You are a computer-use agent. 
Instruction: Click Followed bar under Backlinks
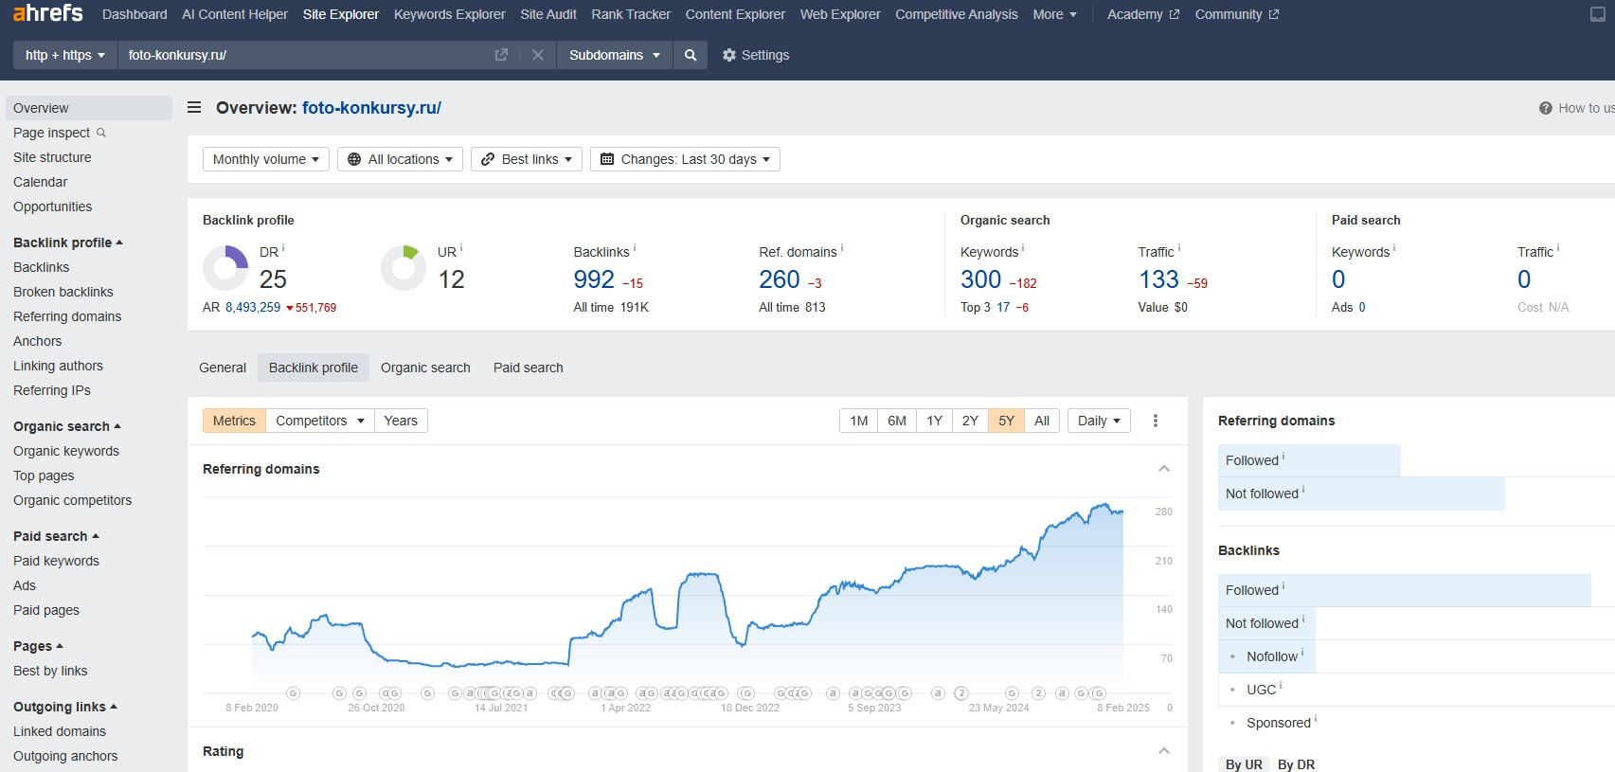point(1405,590)
